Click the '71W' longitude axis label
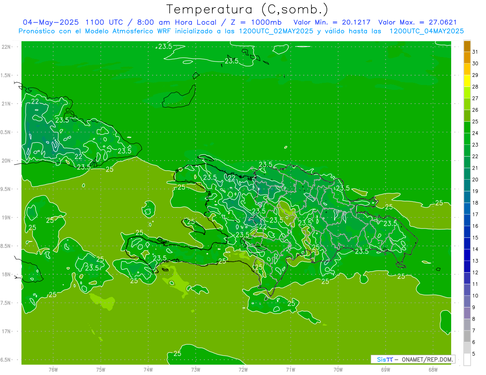 pos(290,369)
